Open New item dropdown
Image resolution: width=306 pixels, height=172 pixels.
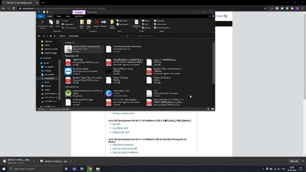coord(122,21)
